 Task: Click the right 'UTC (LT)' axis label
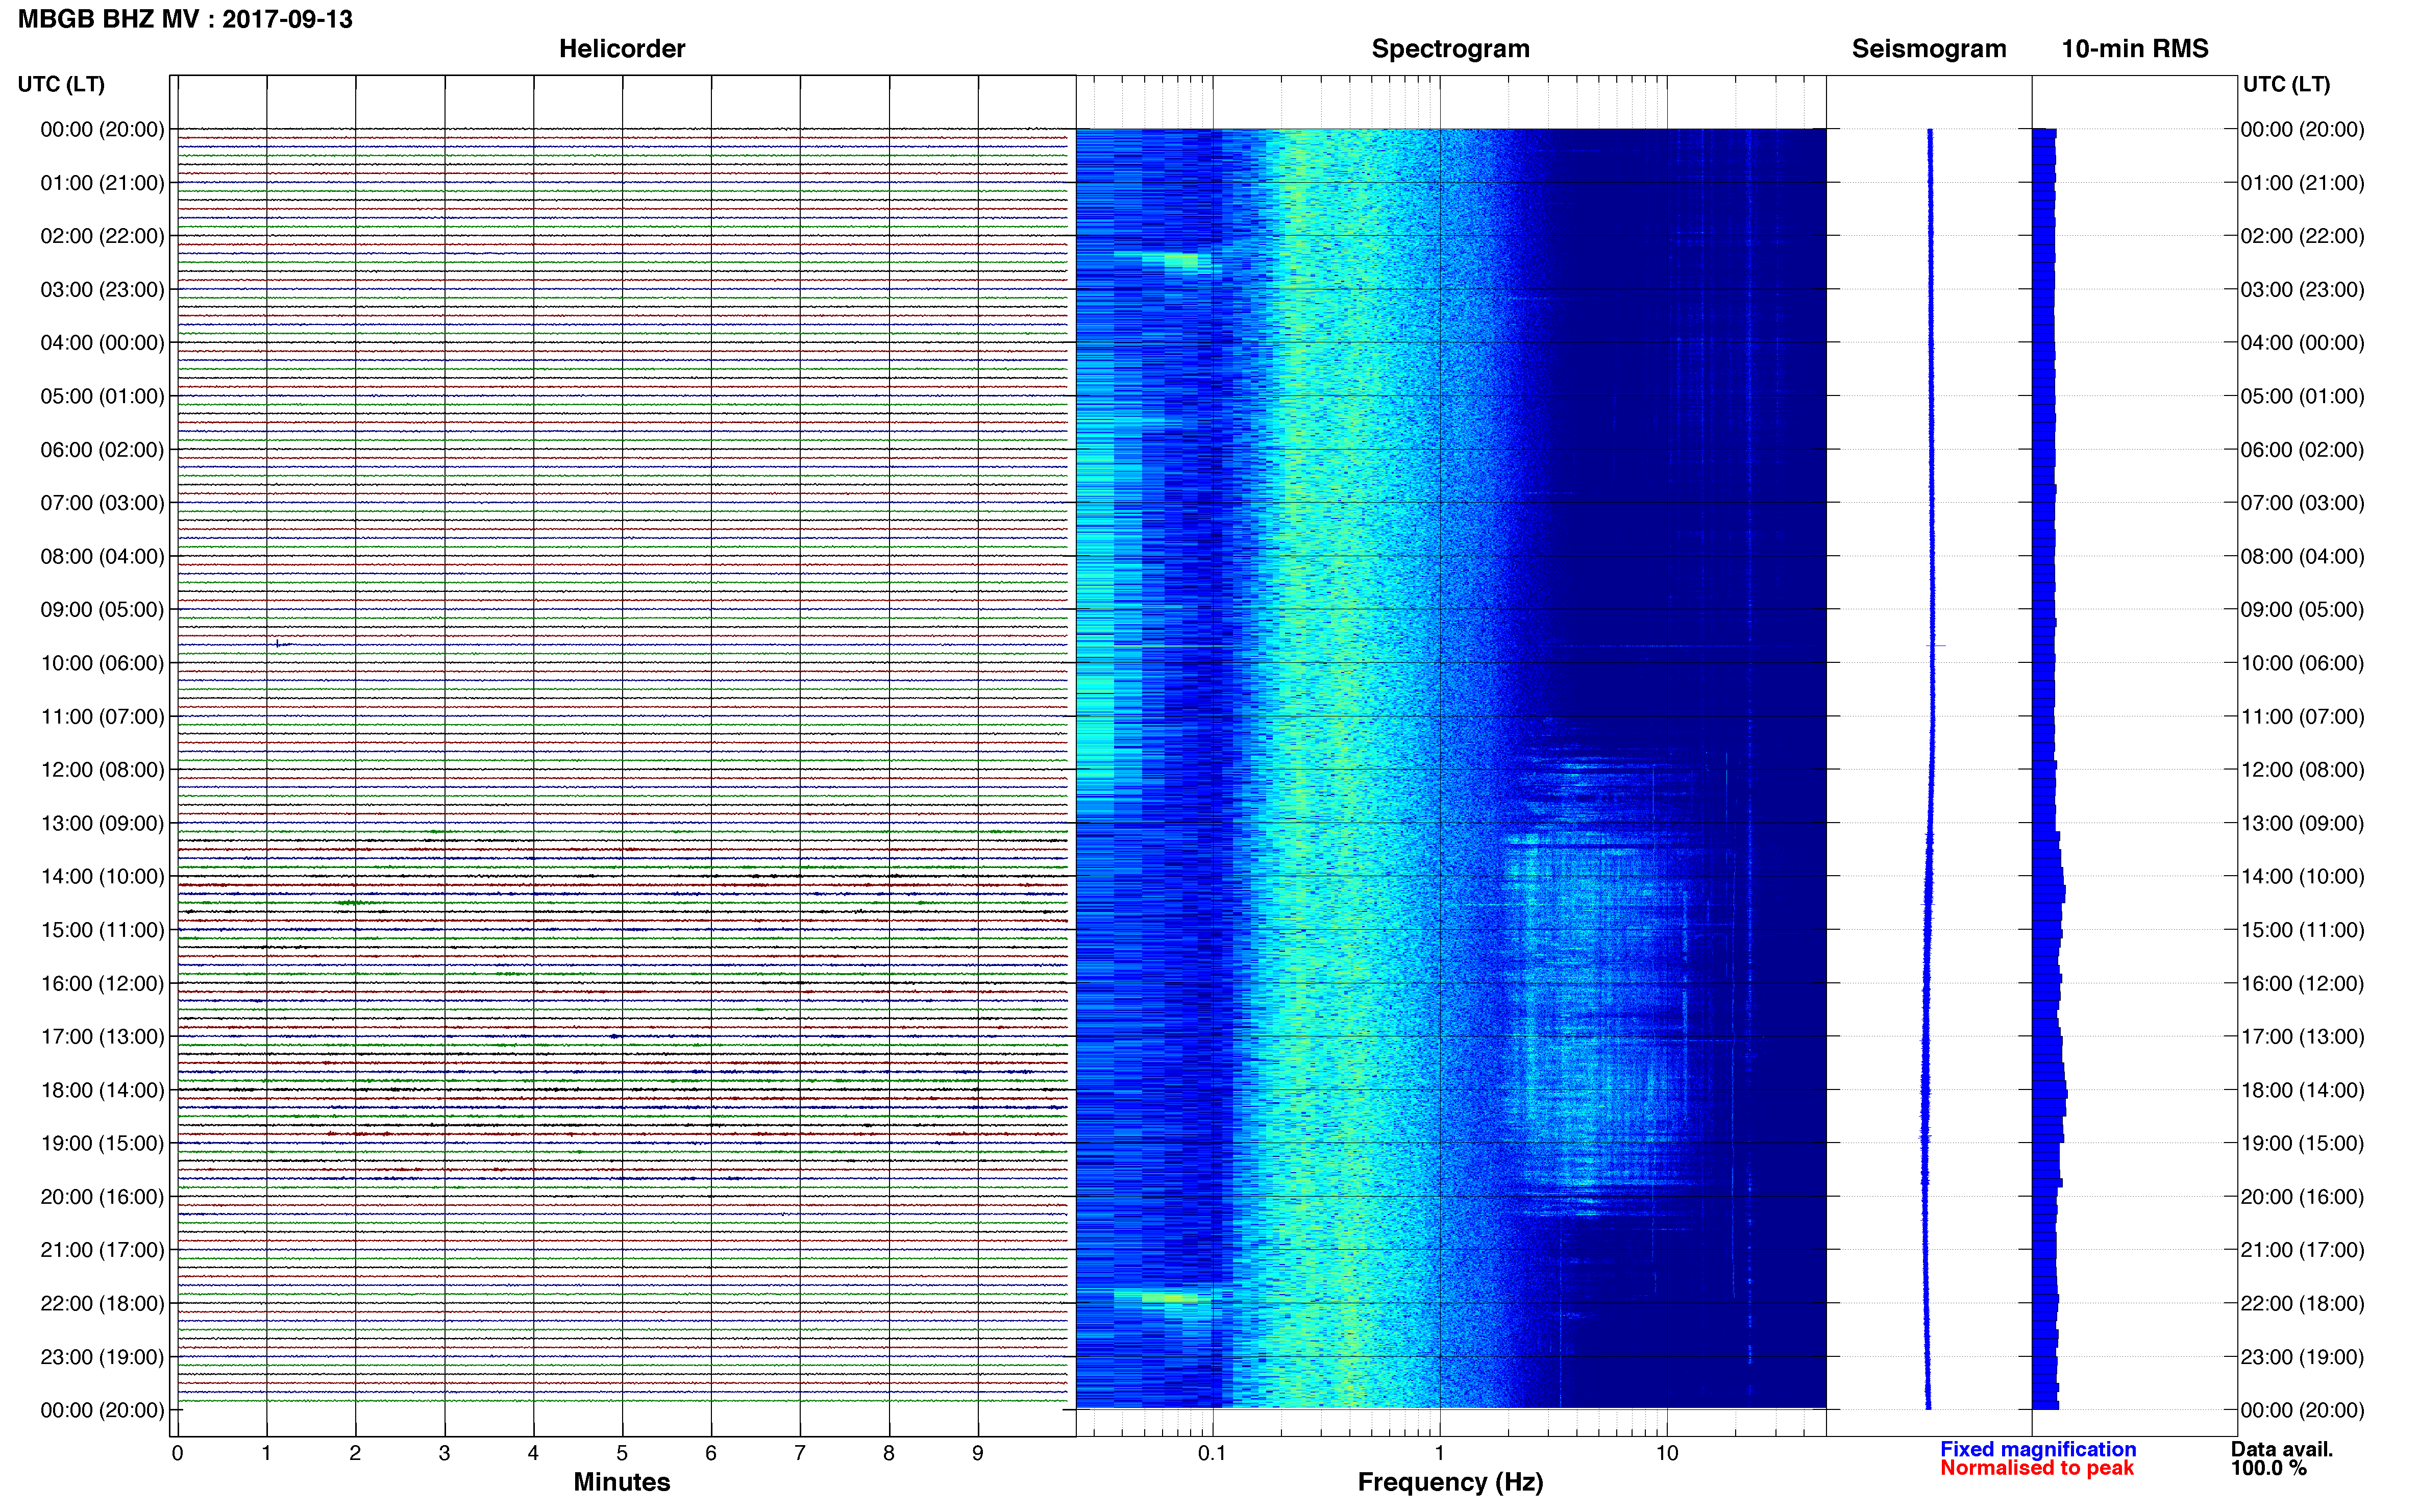pos(2286,84)
